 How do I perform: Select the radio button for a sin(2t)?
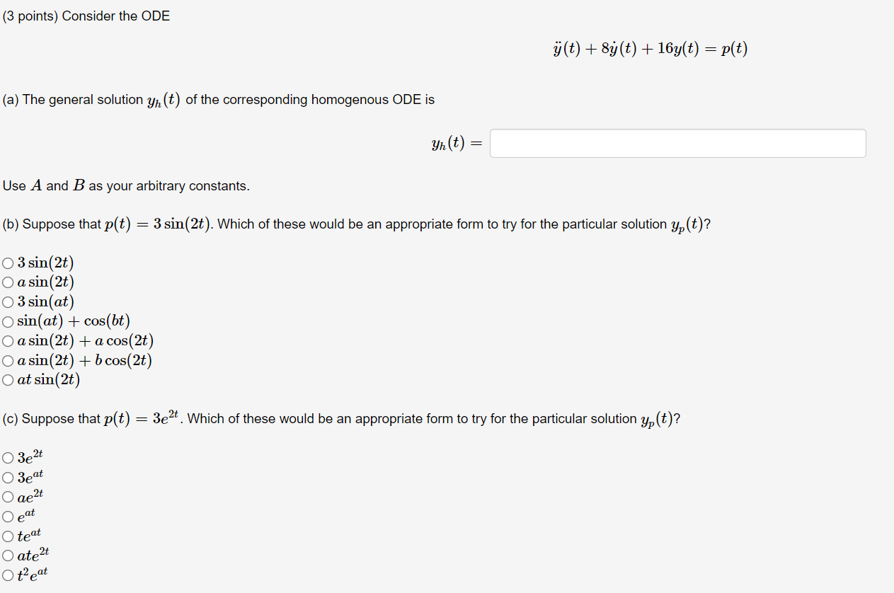pos(8,282)
